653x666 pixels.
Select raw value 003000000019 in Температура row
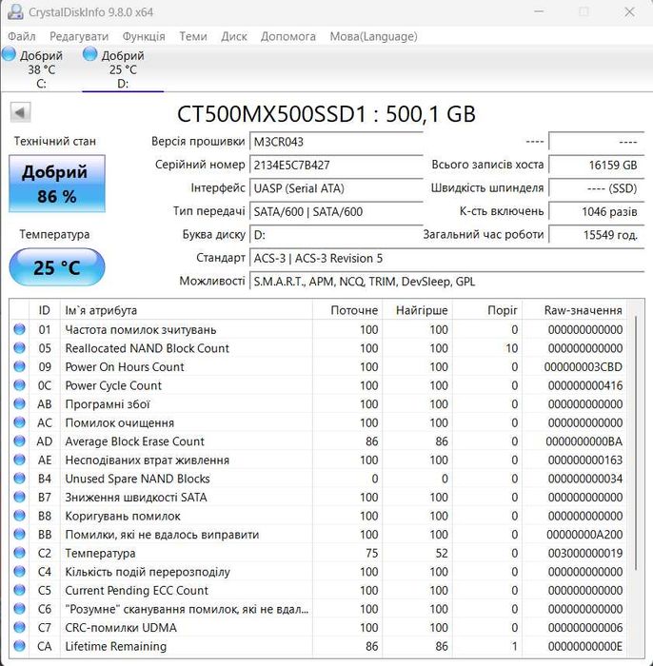click(x=584, y=553)
